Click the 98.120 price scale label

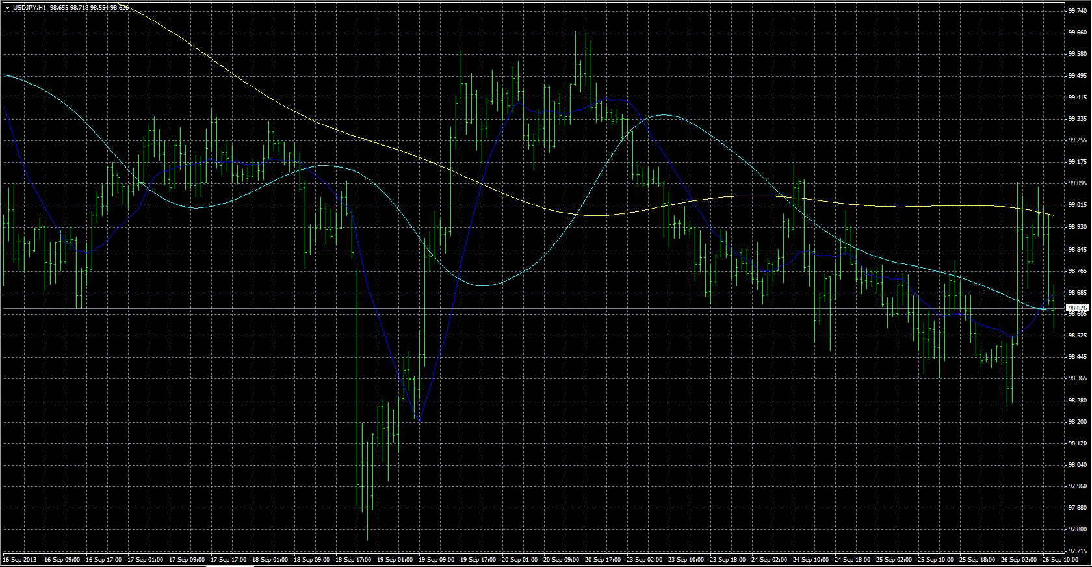[1077, 443]
